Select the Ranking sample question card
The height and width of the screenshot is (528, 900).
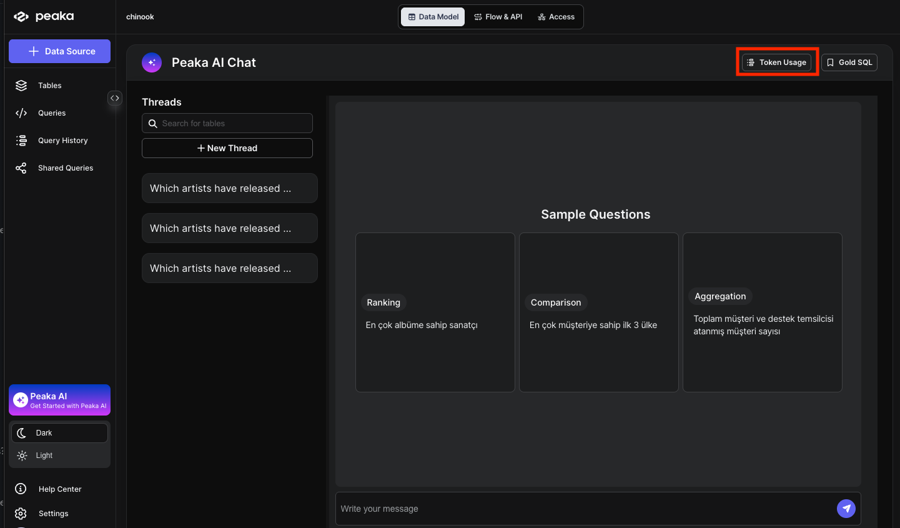[x=435, y=312]
